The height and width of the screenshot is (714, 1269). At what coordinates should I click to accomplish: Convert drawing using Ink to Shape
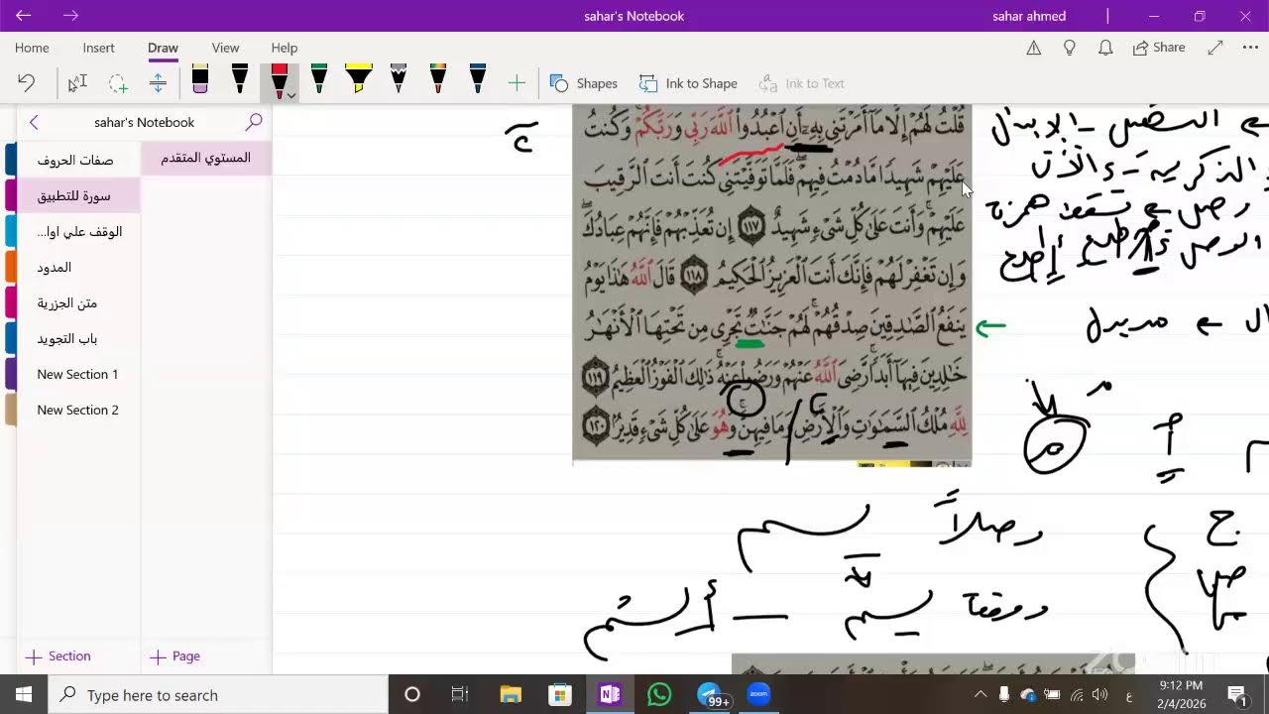688,83
